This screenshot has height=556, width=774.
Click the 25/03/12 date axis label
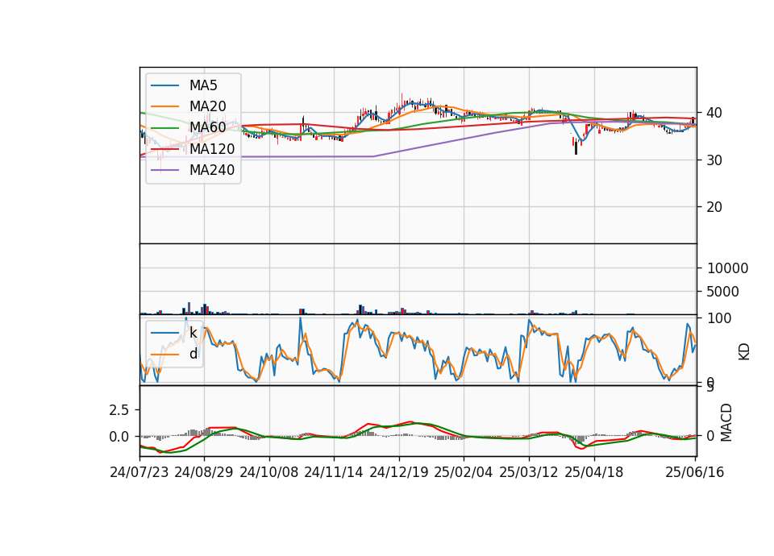[x=529, y=472]
